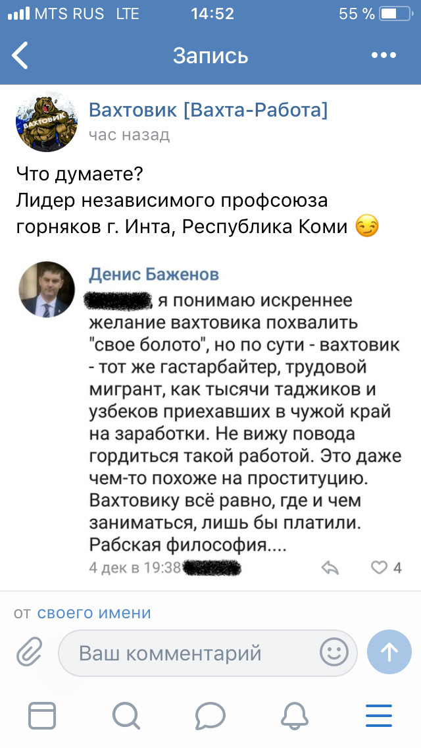Open the Messages chat bubble icon
This screenshot has width=421, height=748.
[210, 716]
